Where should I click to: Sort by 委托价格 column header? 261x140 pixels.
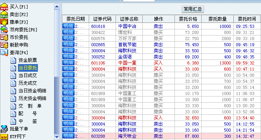(188, 19)
